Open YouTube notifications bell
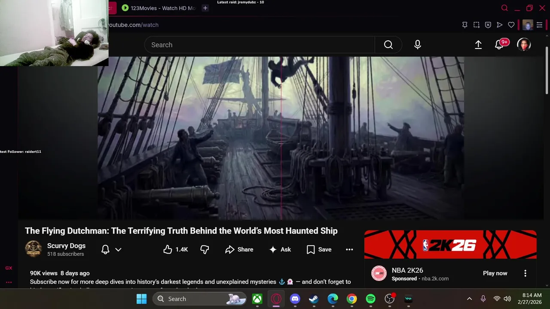This screenshot has height=309, width=550. 499,45
